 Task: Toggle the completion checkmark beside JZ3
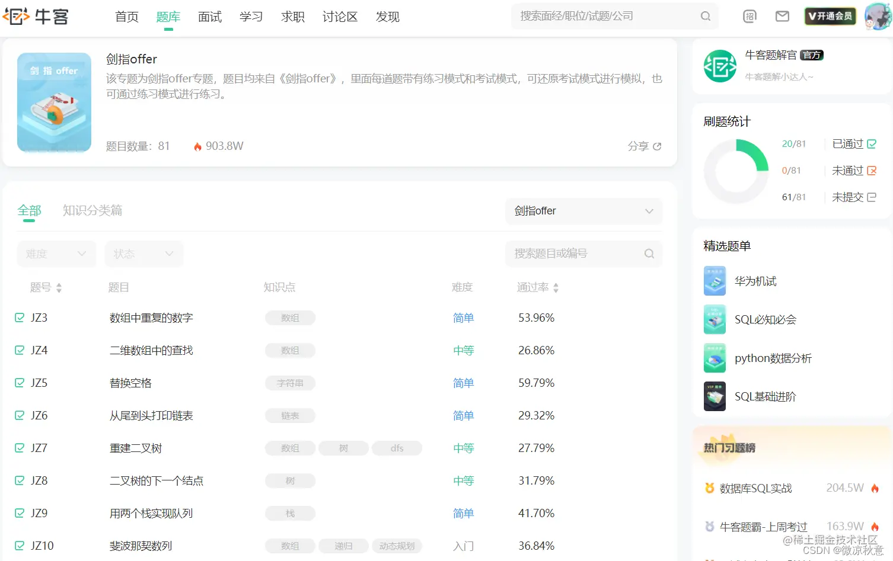coord(18,318)
